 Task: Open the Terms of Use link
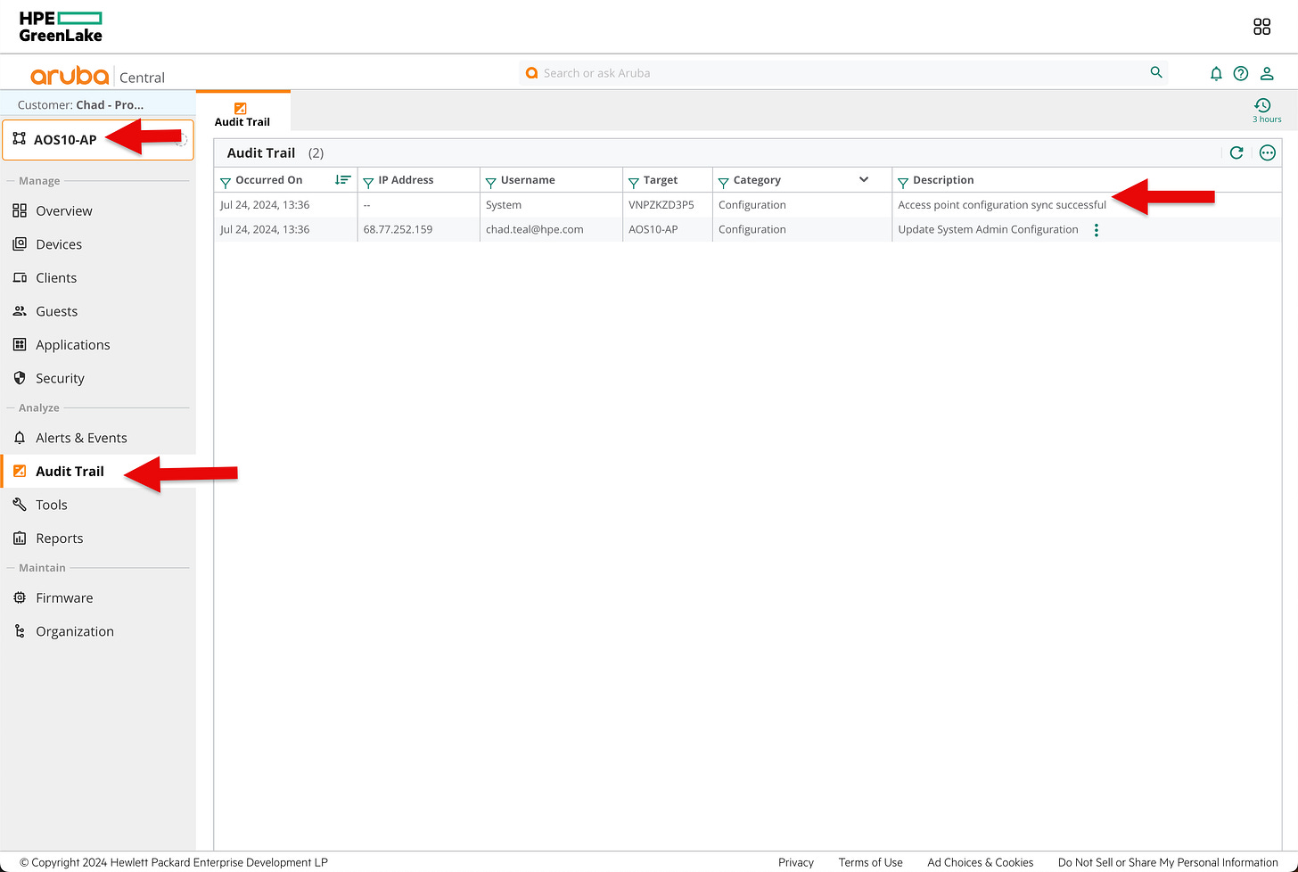pos(870,862)
